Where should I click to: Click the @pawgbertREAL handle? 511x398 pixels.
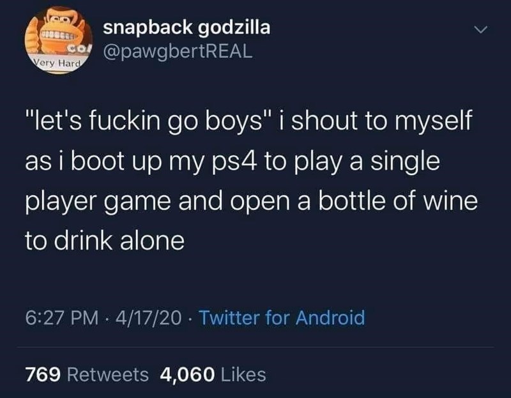click(x=178, y=52)
